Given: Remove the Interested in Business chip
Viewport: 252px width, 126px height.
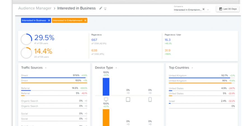Looking at the screenshot, I should pyautogui.click(x=49, y=20).
